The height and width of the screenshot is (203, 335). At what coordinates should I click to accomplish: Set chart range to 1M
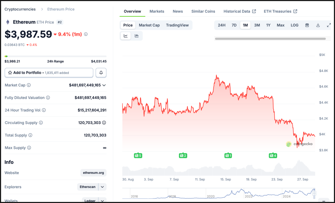245,25
